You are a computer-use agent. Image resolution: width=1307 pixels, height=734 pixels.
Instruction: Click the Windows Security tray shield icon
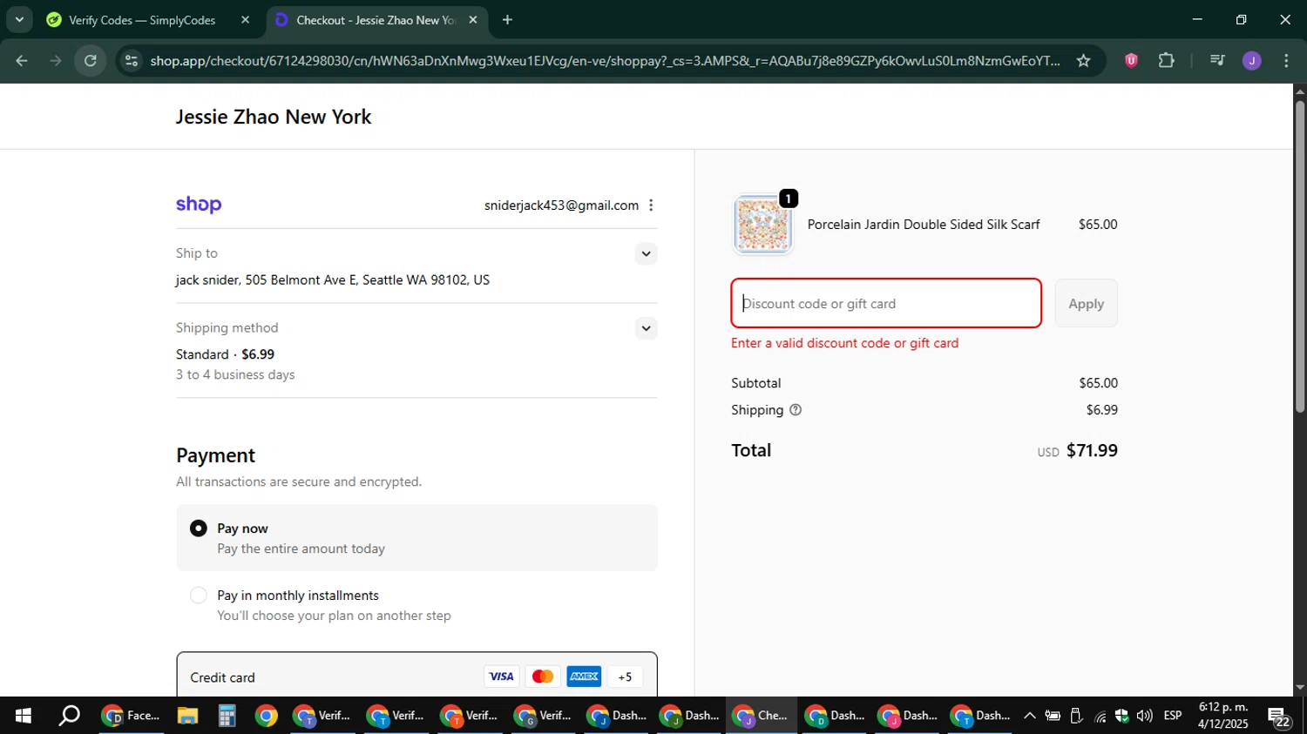click(x=1121, y=716)
